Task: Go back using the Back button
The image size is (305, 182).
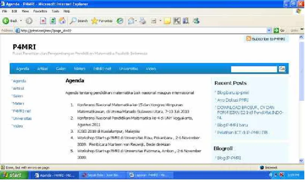Action: pos(10,21)
